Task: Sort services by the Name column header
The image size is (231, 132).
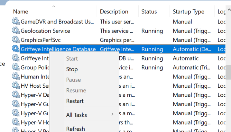Action: [x=21, y=12]
